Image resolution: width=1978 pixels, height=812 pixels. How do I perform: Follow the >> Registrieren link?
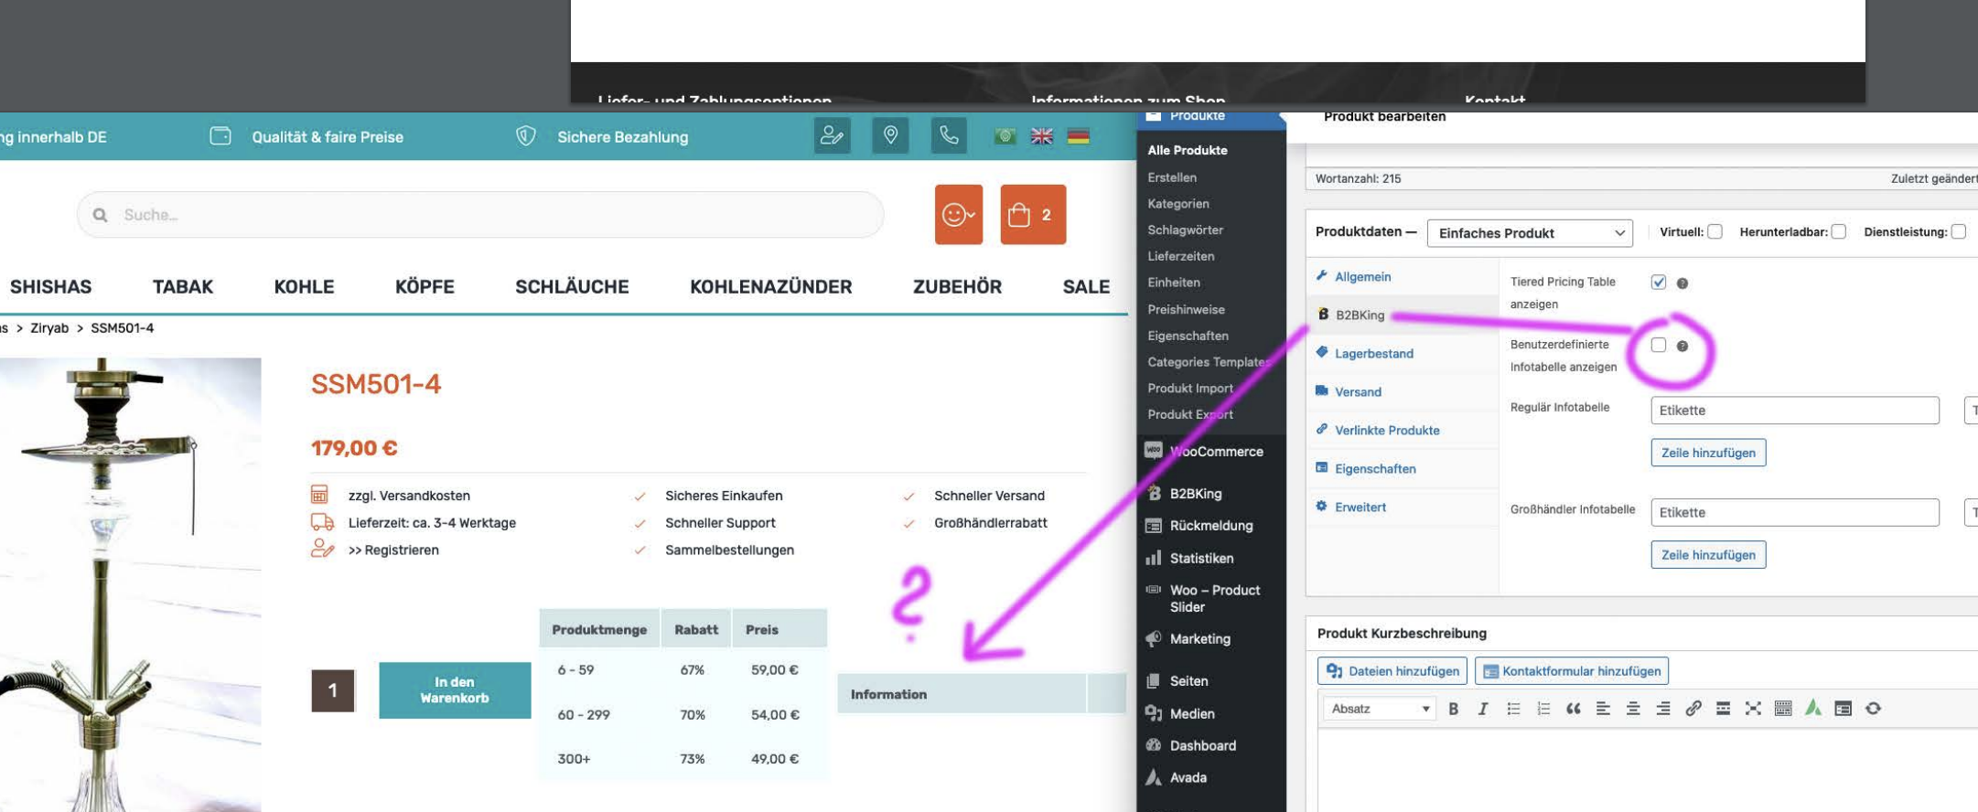click(393, 550)
